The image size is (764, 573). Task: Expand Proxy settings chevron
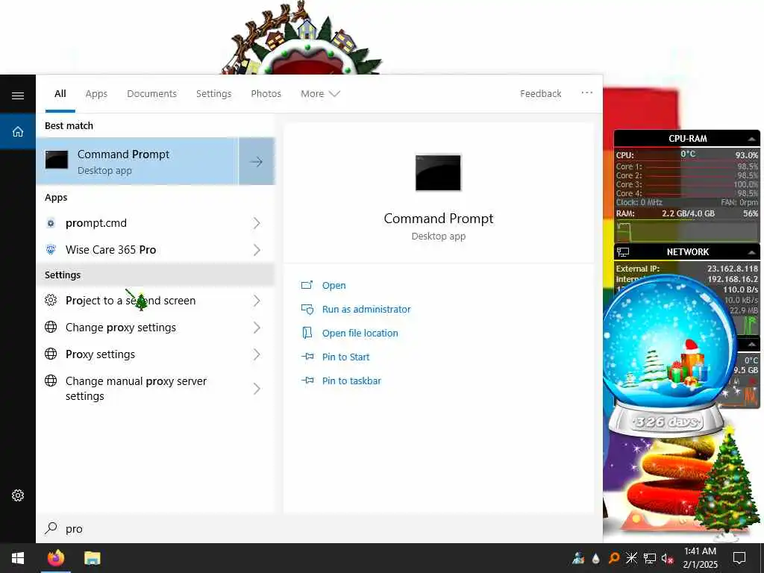click(x=257, y=354)
